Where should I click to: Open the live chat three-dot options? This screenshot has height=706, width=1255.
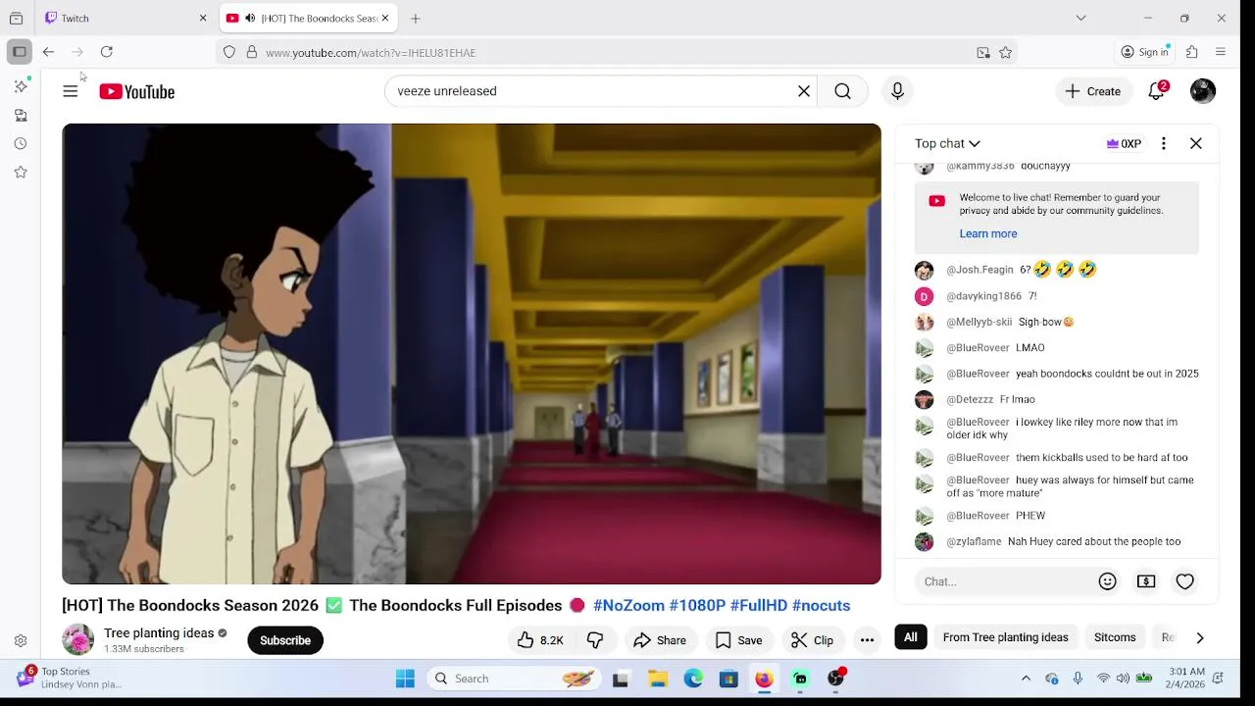[x=1163, y=143]
